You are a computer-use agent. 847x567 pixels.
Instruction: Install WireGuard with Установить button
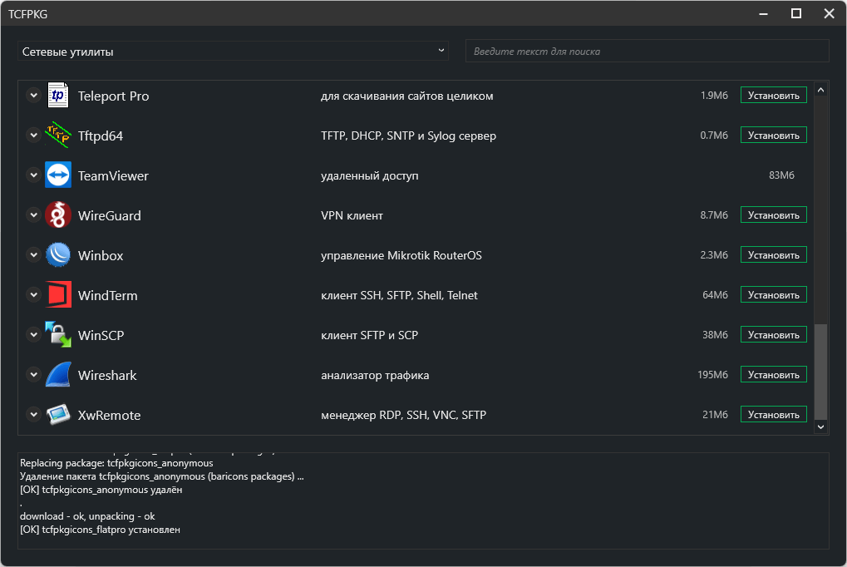click(773, 215)
